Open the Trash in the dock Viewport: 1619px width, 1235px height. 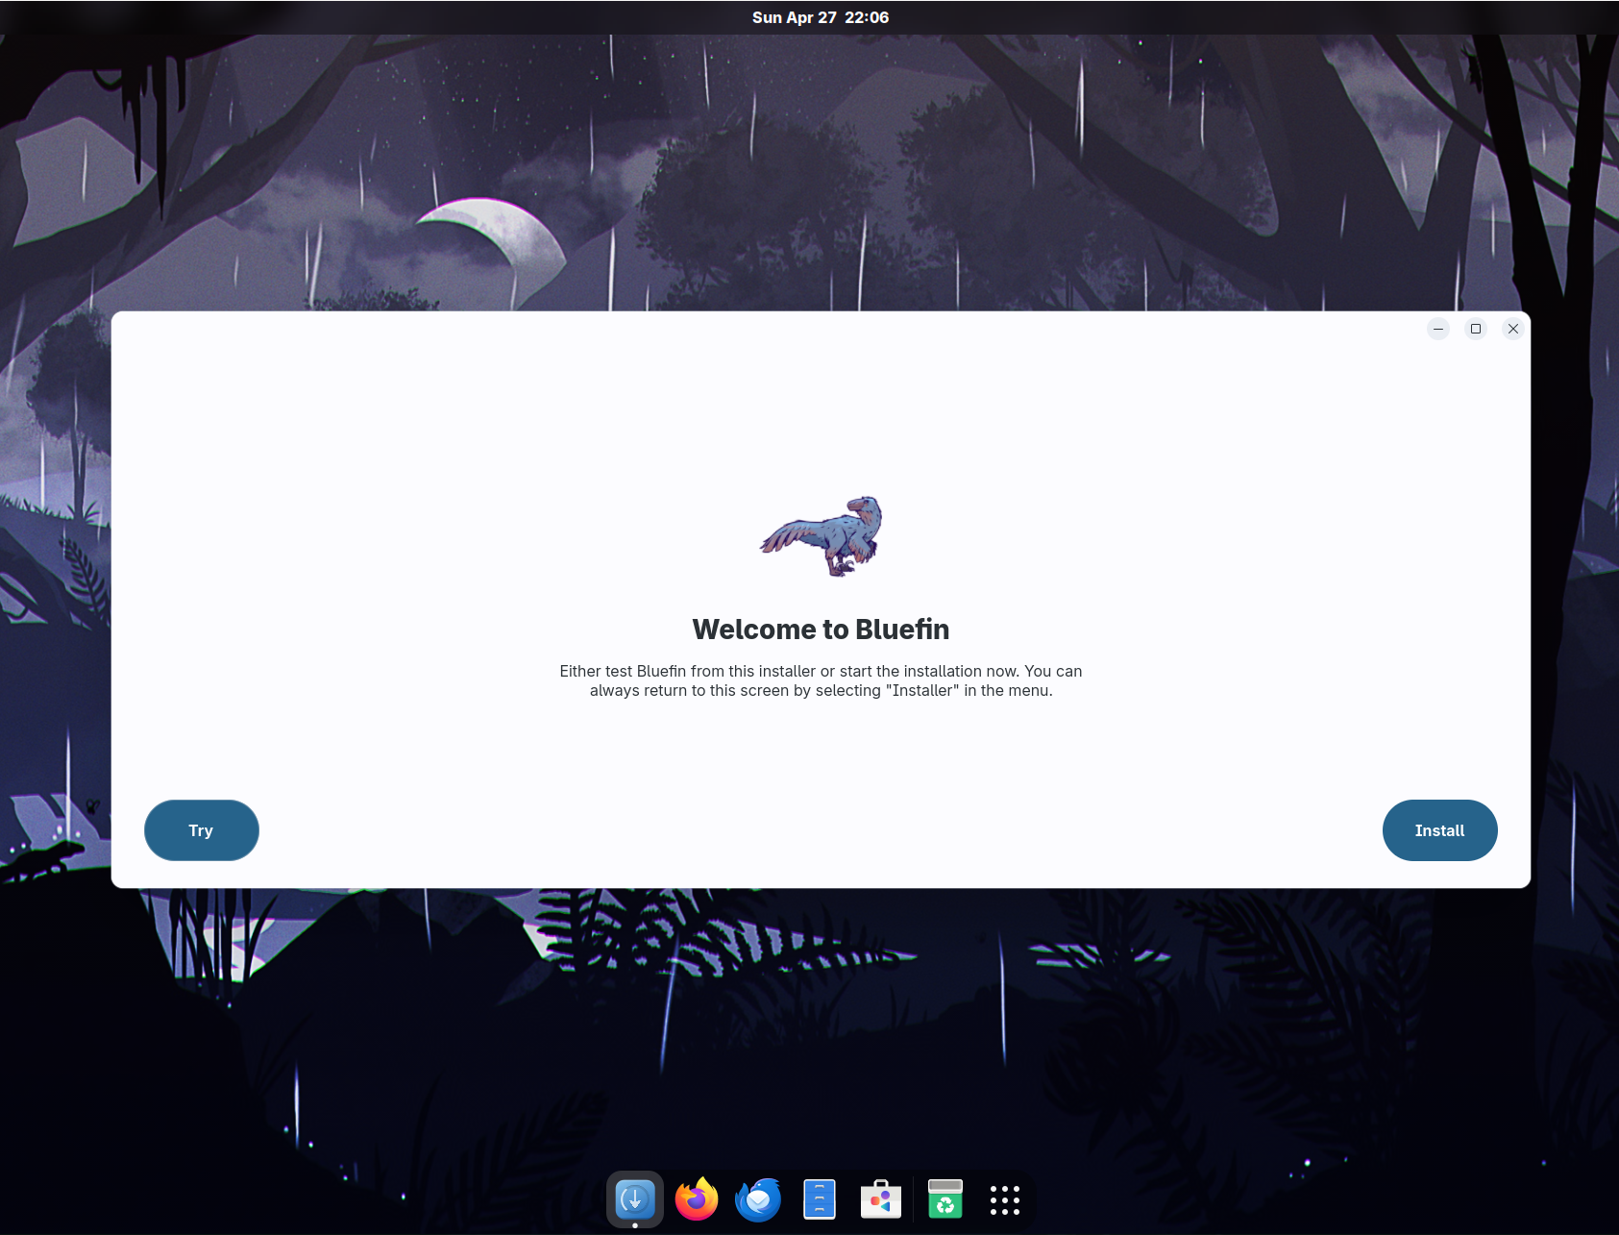point(945,1199)
